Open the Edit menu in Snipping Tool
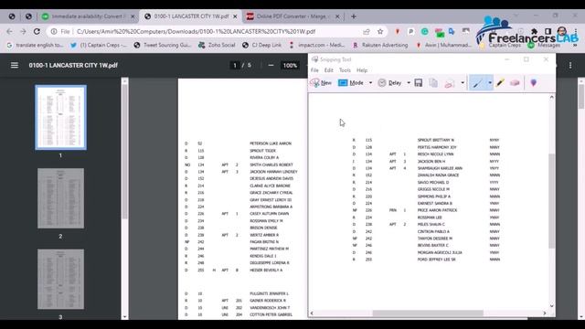Screen dimensions: 585x329 [328, 70]
